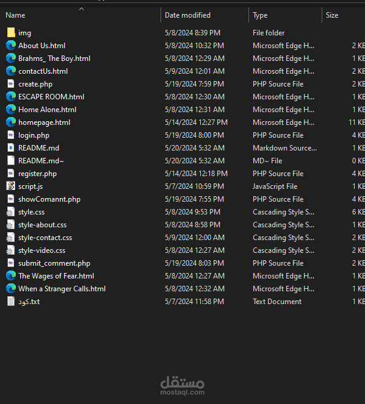Click the 5/19/2024 8:03 PM date cell
Image resolution: width=365 pixels, height=404 pixels.
pyautogui.click(x=194, y=263)
